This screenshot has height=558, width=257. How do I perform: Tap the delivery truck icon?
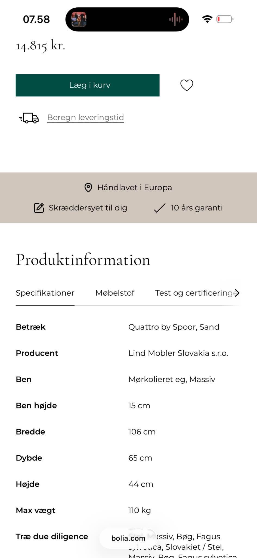coord(29,118)
